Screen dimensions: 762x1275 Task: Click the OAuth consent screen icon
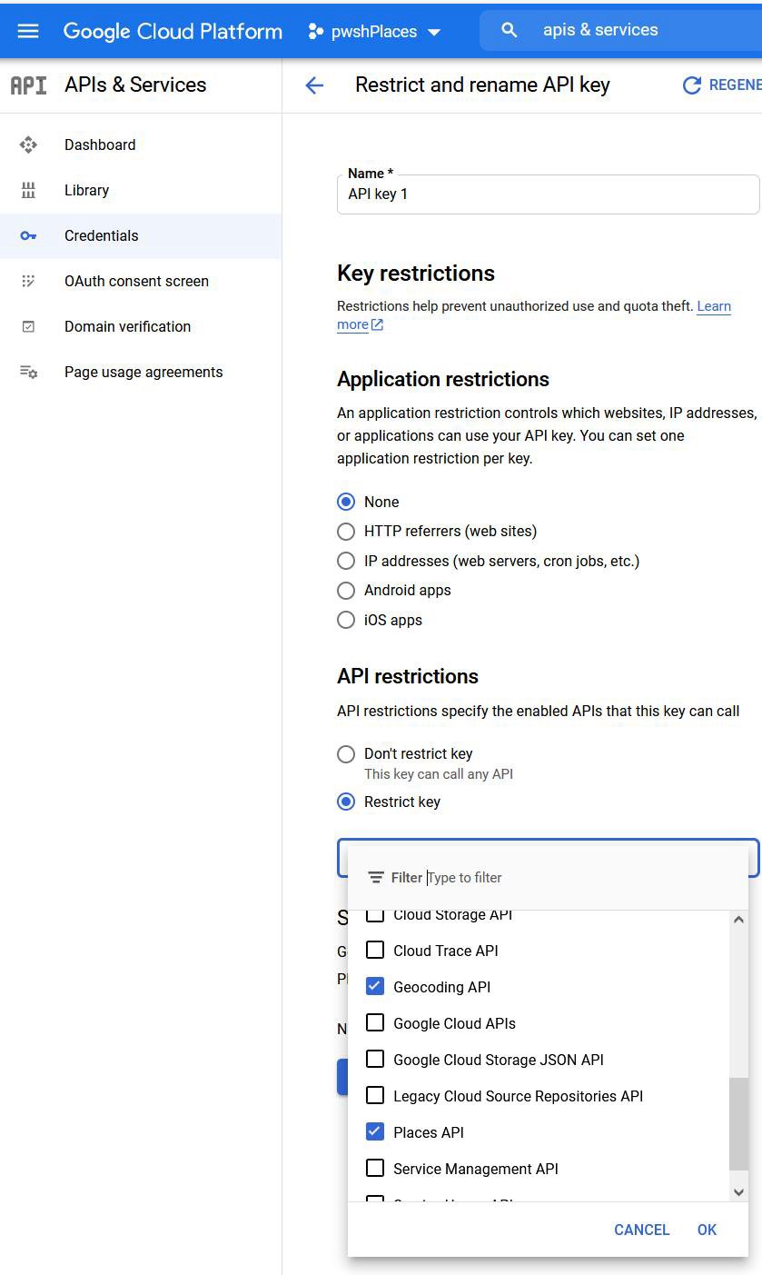coord(28,281)
